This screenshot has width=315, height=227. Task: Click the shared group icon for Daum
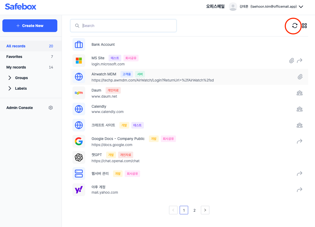(300, 93)
